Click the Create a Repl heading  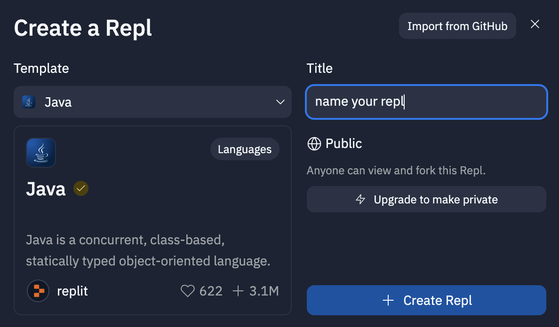click(x=83, y=28)
